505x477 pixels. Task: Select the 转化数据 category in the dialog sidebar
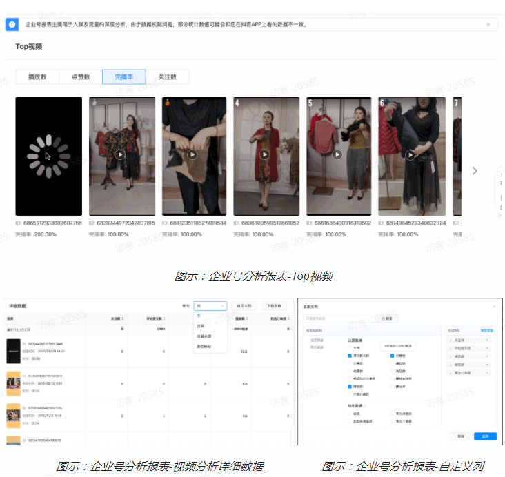pos(317,347)
